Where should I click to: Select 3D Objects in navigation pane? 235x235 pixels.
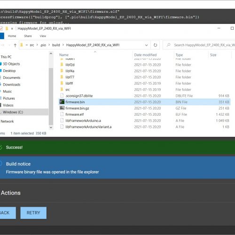tap(11, 64)
